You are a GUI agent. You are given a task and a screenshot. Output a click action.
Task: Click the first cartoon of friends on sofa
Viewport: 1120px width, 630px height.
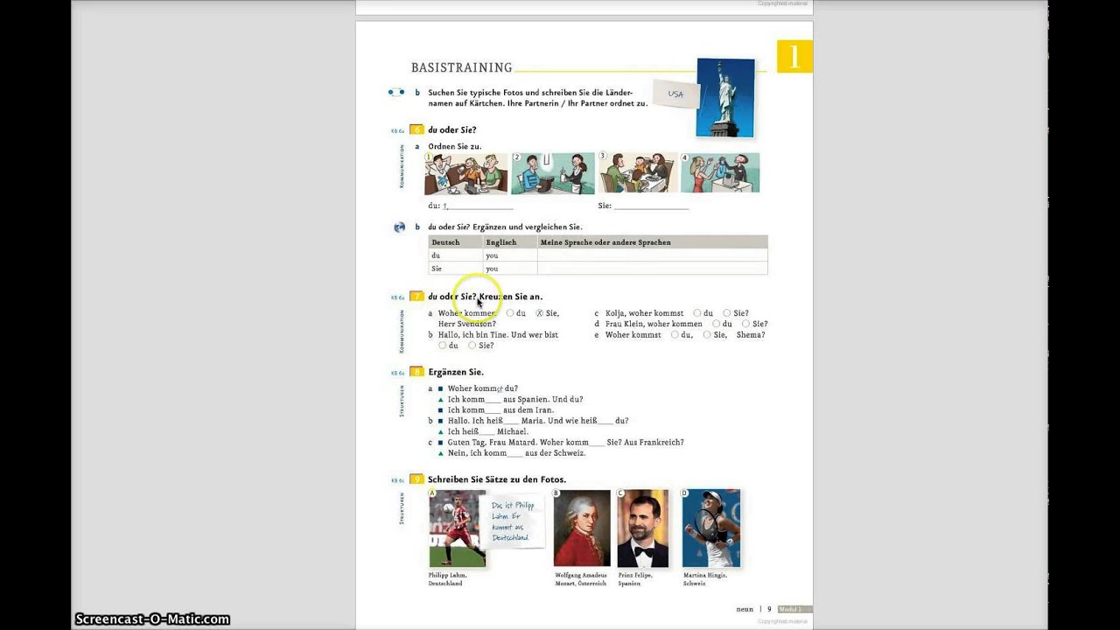pos(466,173)
